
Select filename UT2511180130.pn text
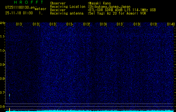point(20,8)
